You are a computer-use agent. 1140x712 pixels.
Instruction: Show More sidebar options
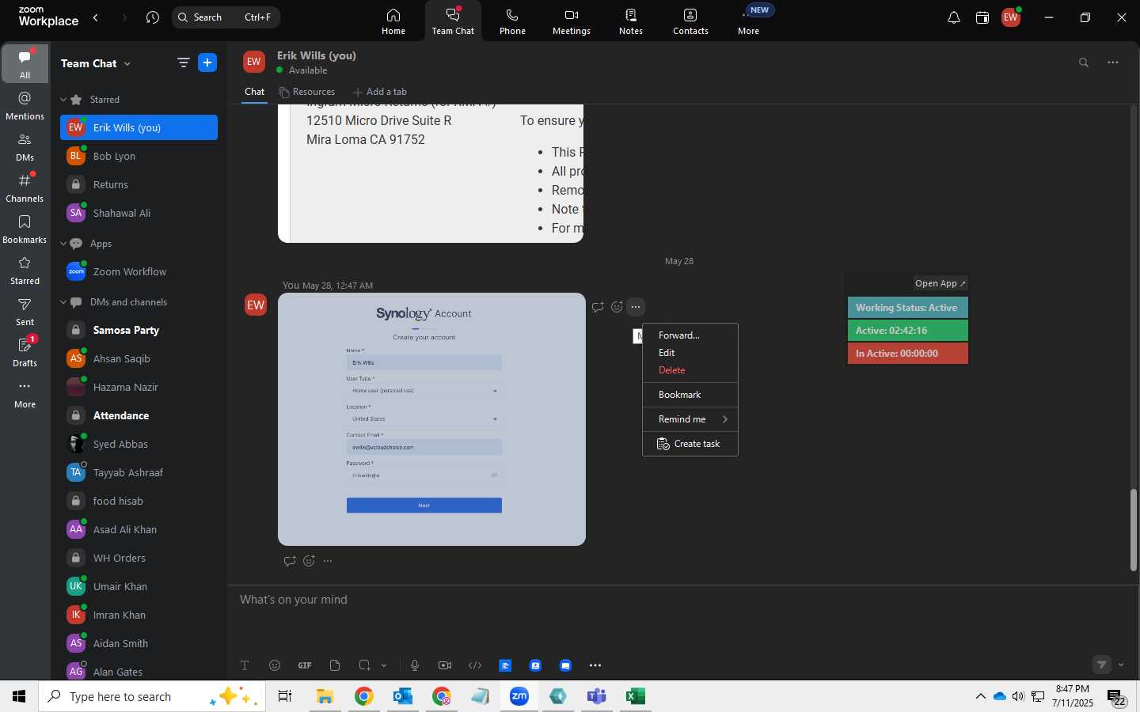click(x=25, y=393)
